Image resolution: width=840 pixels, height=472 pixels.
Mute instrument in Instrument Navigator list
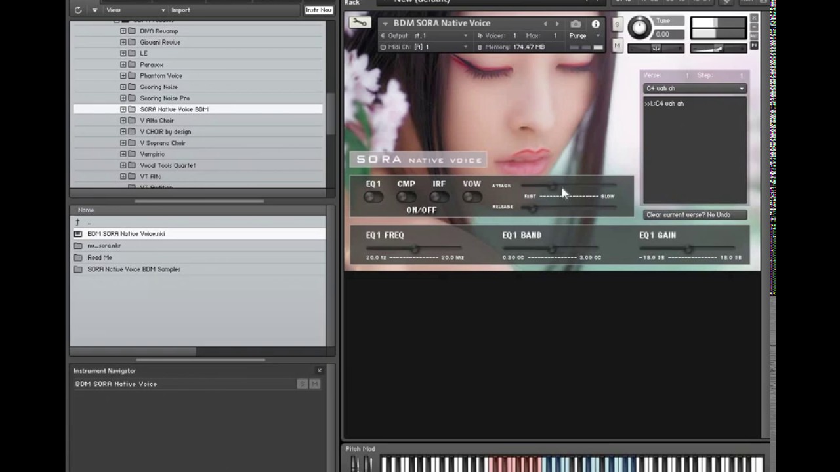click(x=315, y=383)
